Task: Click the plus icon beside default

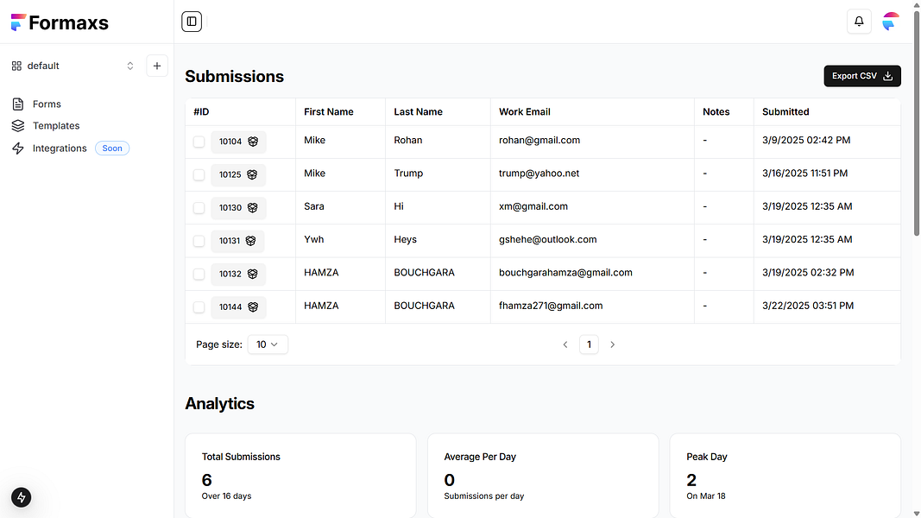Action: 157,66
